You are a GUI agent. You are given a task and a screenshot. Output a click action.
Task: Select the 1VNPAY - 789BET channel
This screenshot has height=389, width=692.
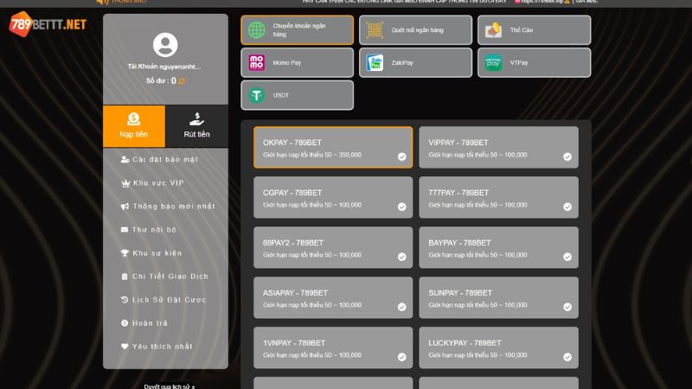pos(333,348)
